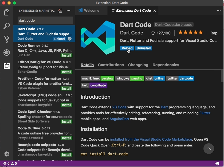Install Prettier - Code formatter
The height and width of the screenshot is (167, 224).
pyautogui.click(x=66, y=89)
